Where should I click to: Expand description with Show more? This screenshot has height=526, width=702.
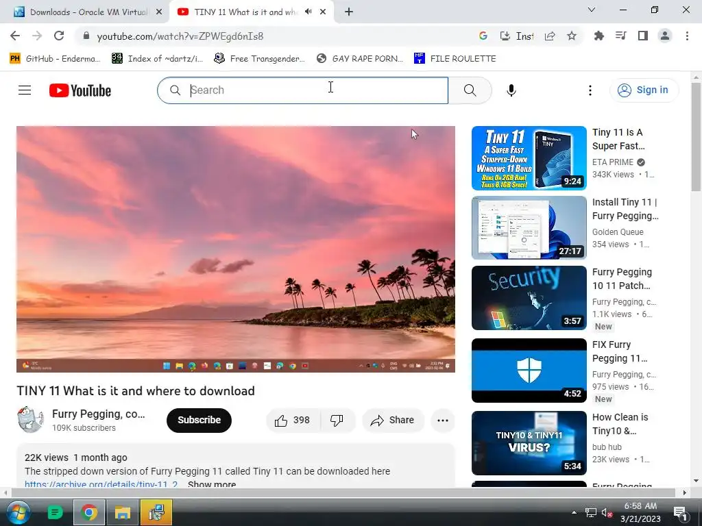coord(212,484)
